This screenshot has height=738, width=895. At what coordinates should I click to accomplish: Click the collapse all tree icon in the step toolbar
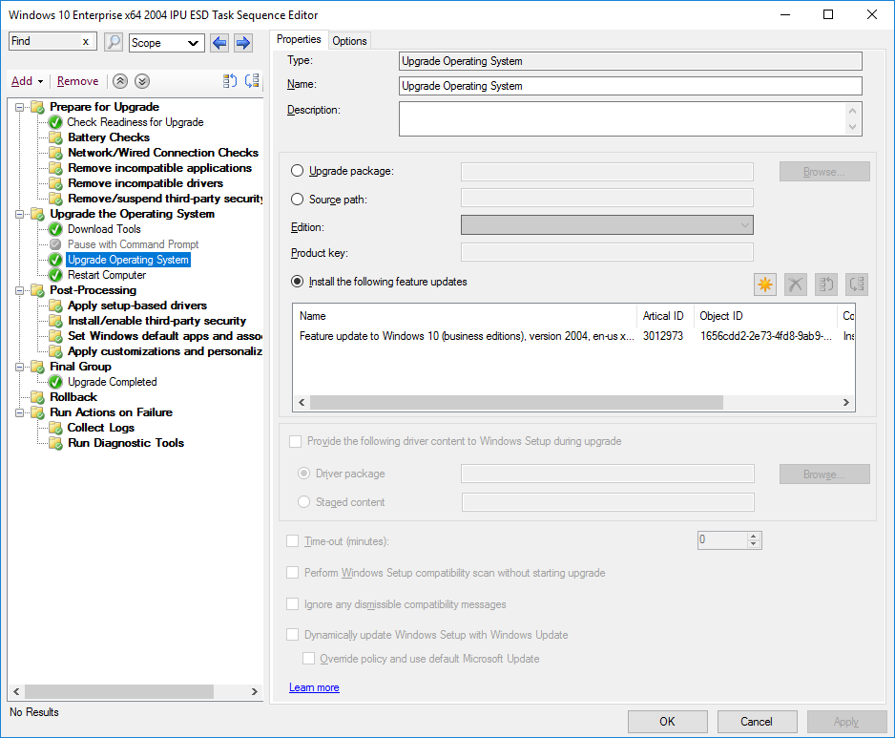252,81
